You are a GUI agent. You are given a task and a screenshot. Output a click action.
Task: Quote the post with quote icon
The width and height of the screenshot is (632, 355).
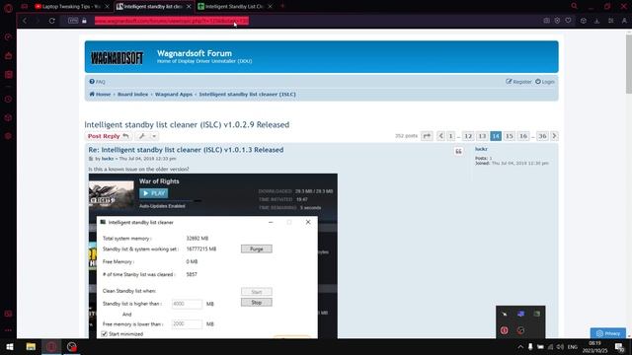coord(458,151)
